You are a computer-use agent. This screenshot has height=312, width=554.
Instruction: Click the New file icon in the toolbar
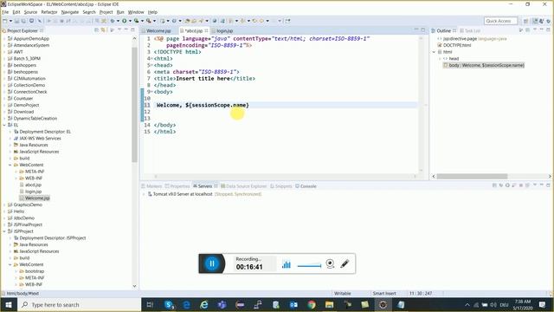point(5,21)
